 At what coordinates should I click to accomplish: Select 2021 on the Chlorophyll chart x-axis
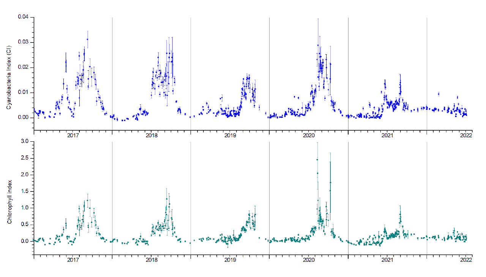tap(387, 260)
